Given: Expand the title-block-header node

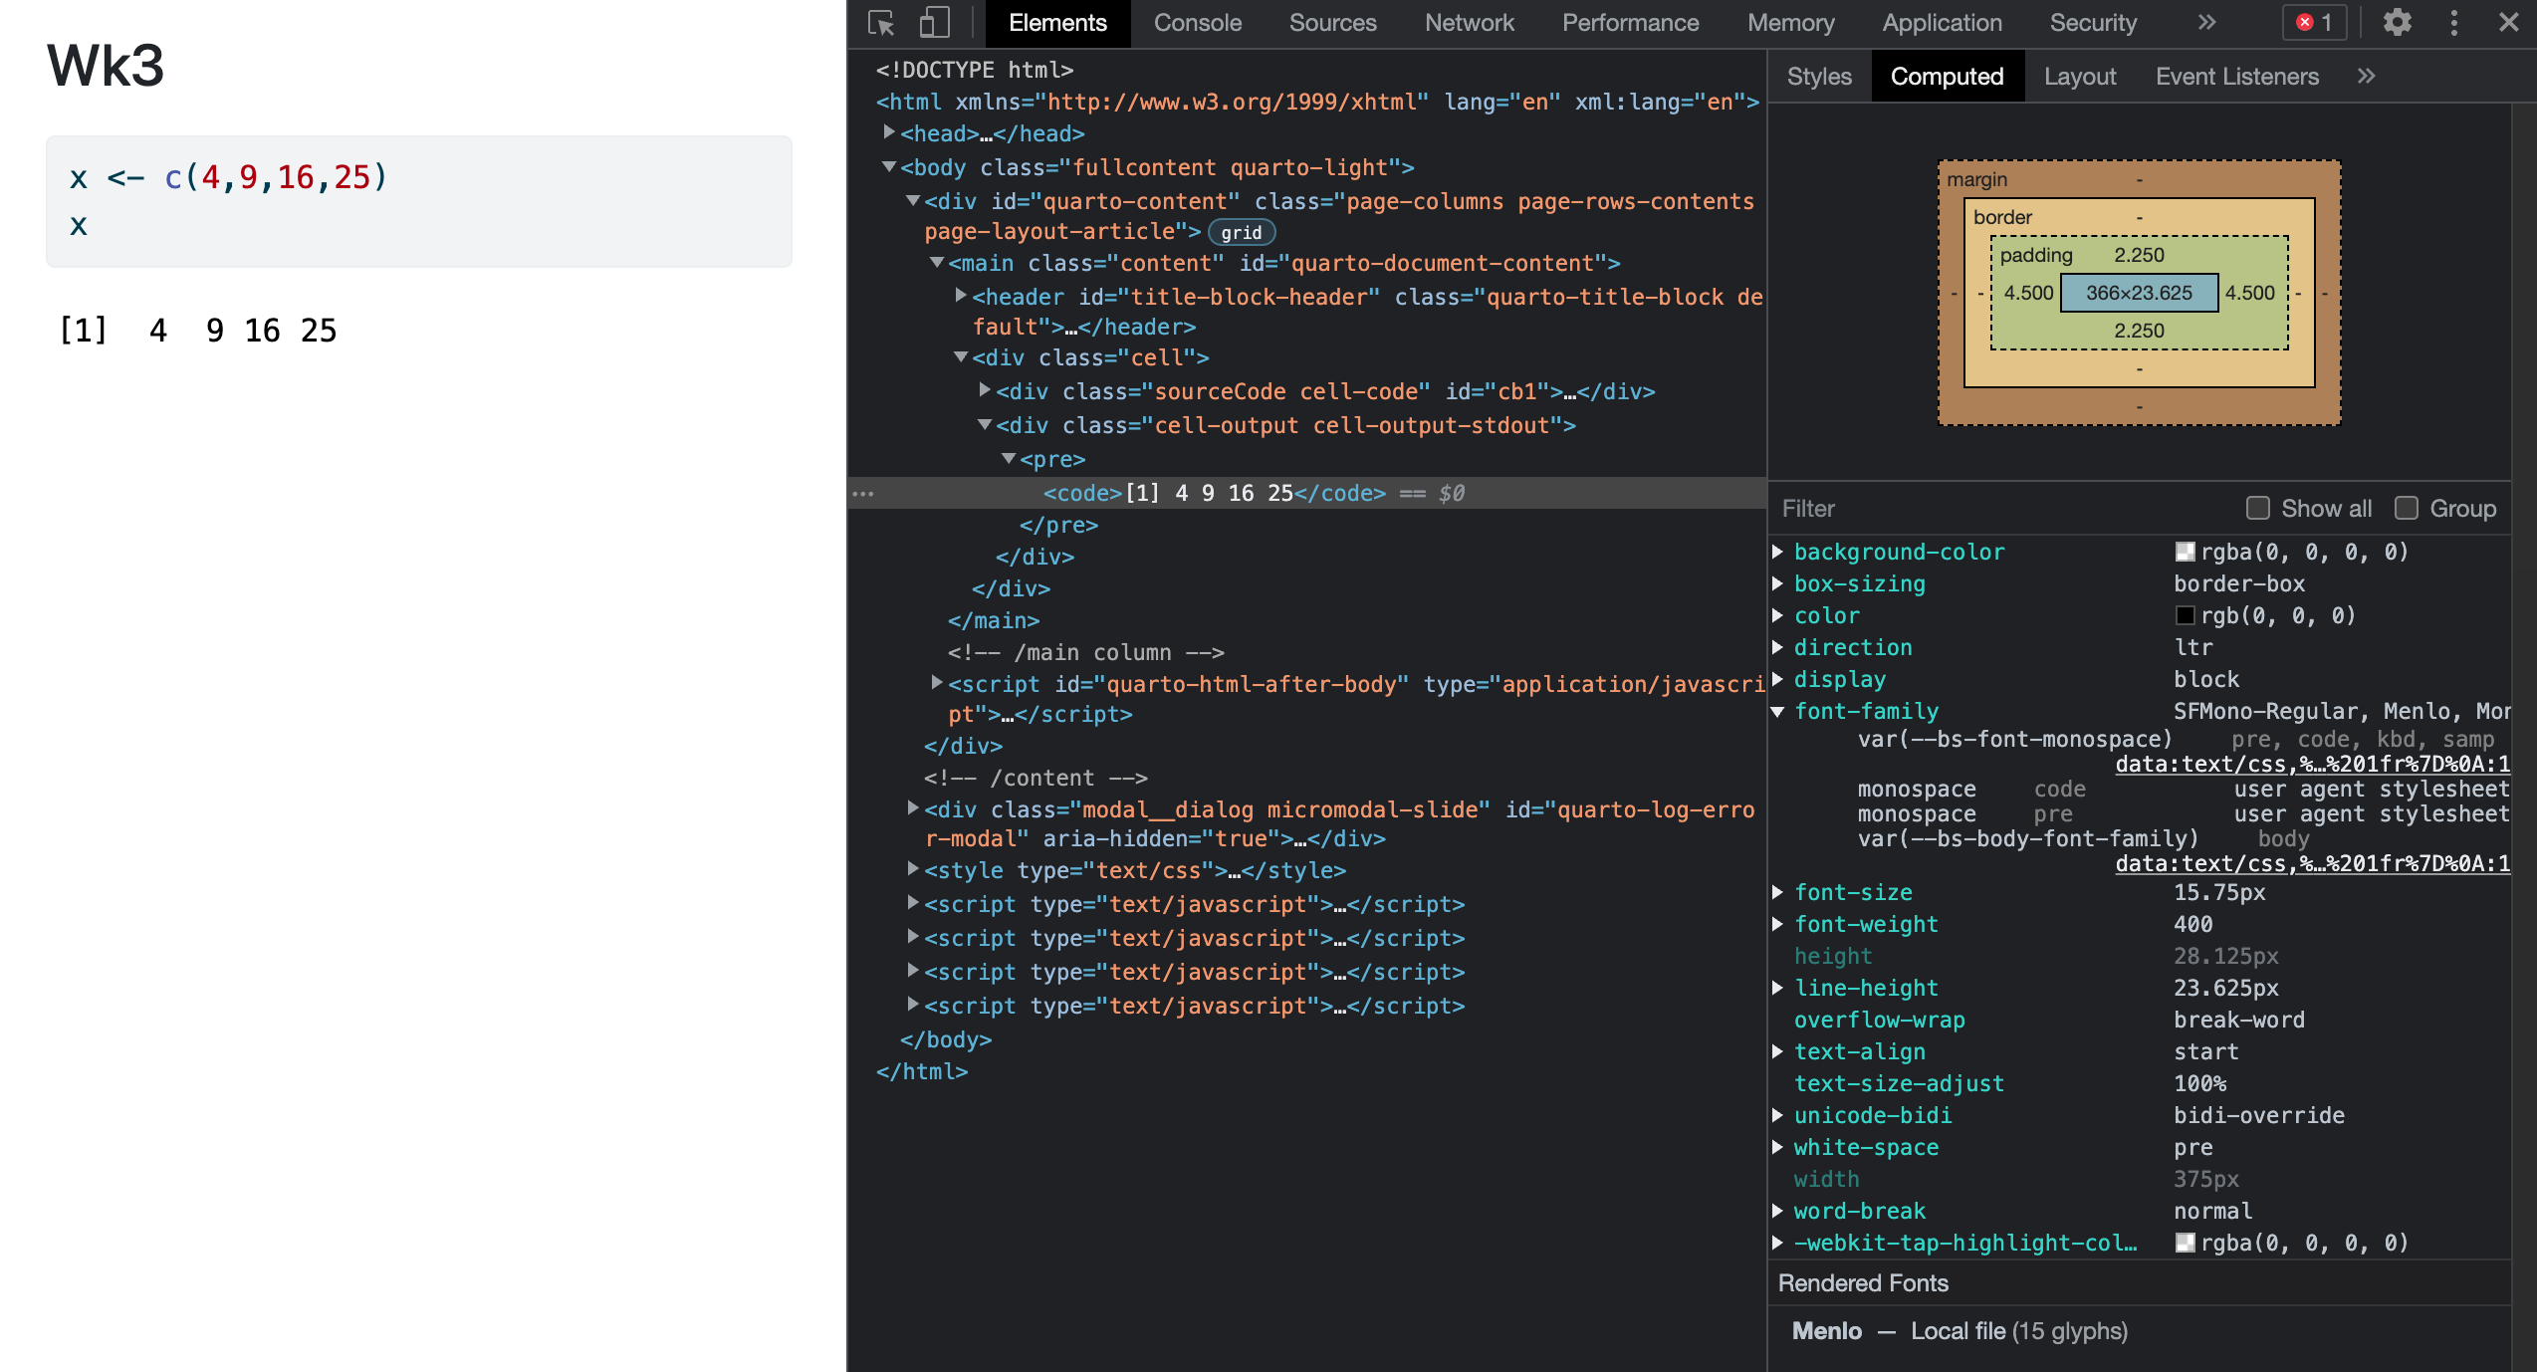Looking at the screenshot, I should point(961,296).
